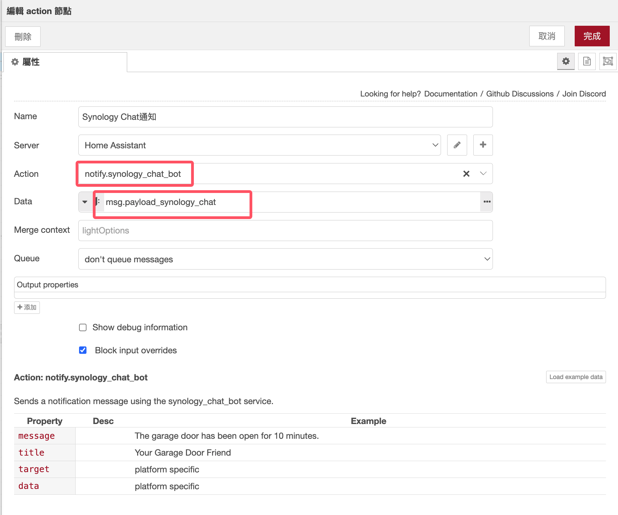Change the Data field type selector
618x515 pixels.
(85, 202)
